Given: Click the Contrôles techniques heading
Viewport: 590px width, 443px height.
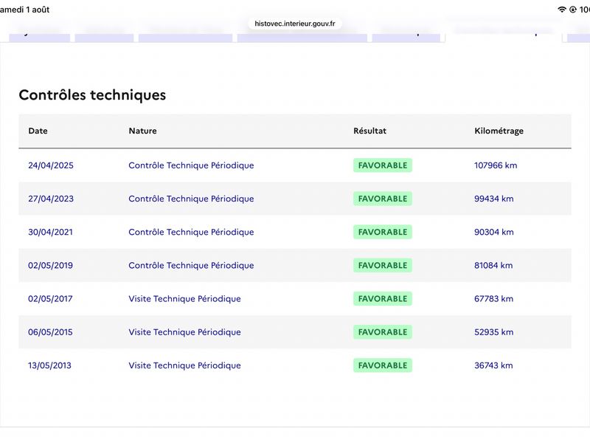Looking at the screenshot, I should (92, 95).
